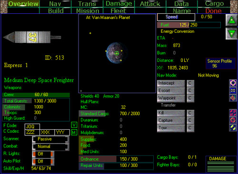Click the red target icon beside Capture
Viewport: 238px width, 174px height.
233,120
